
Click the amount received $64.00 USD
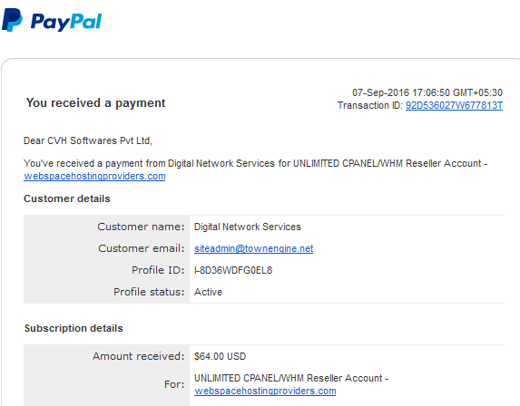click(x=221, y=356)
